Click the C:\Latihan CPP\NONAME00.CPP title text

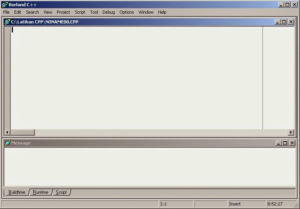click(45, 22)
